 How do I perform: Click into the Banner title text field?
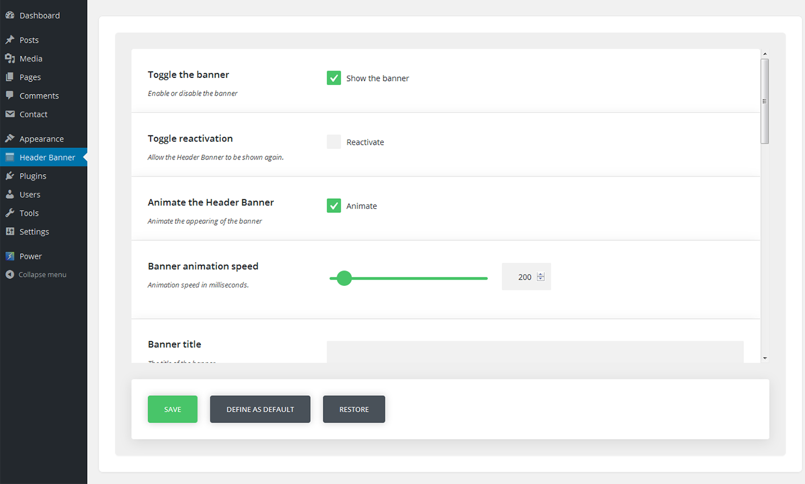click(x=535, y=352)
